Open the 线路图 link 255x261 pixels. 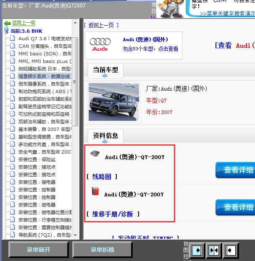click(x=102, y=177)
